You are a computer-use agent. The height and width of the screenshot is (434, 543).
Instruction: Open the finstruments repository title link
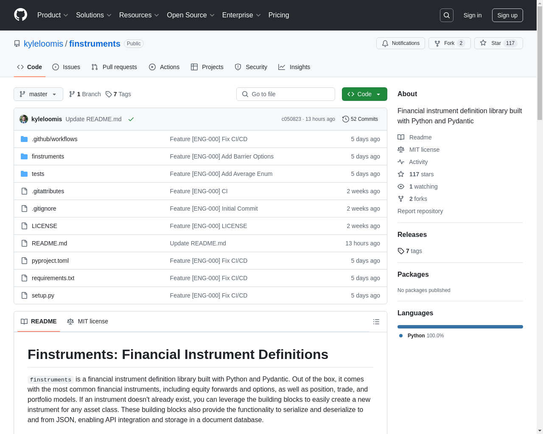click(x=95, y=44)
